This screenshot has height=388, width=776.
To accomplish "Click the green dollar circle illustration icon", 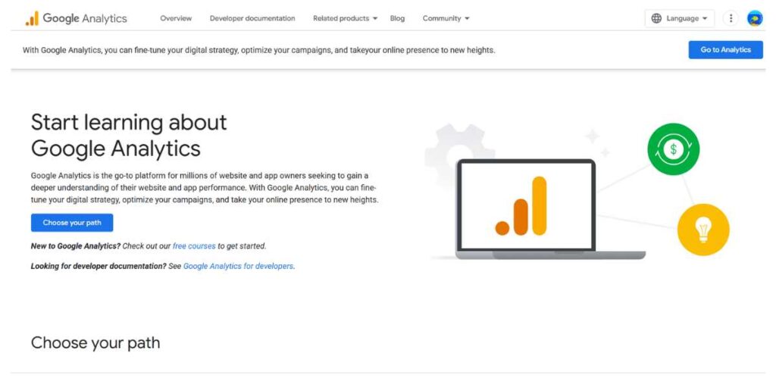I will (673, 149).
